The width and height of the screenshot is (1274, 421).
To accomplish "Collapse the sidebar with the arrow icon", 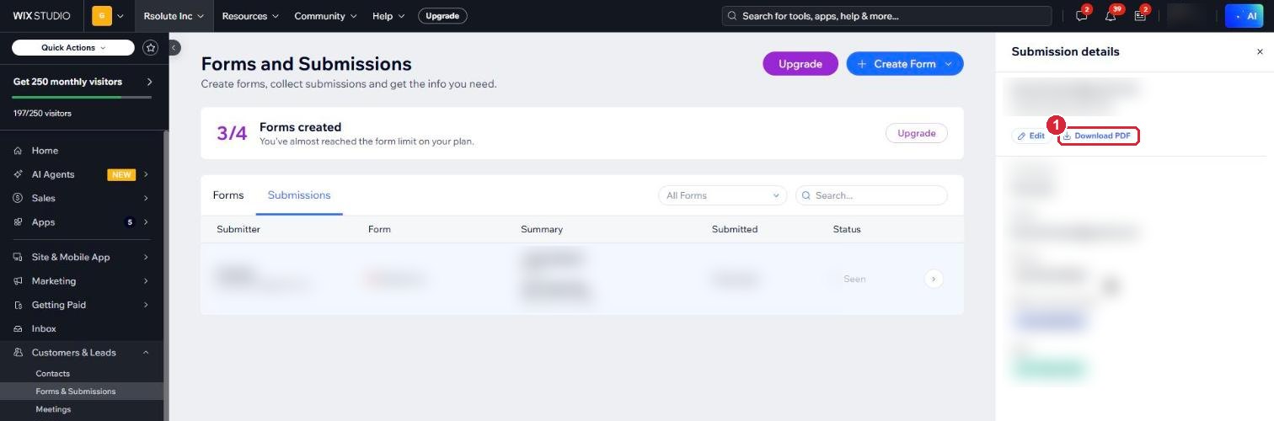I will [x=174, y=48].
